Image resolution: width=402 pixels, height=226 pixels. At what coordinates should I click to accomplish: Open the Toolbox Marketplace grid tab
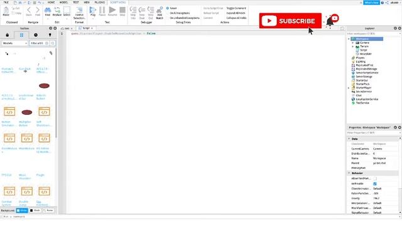tap(21, 35)
